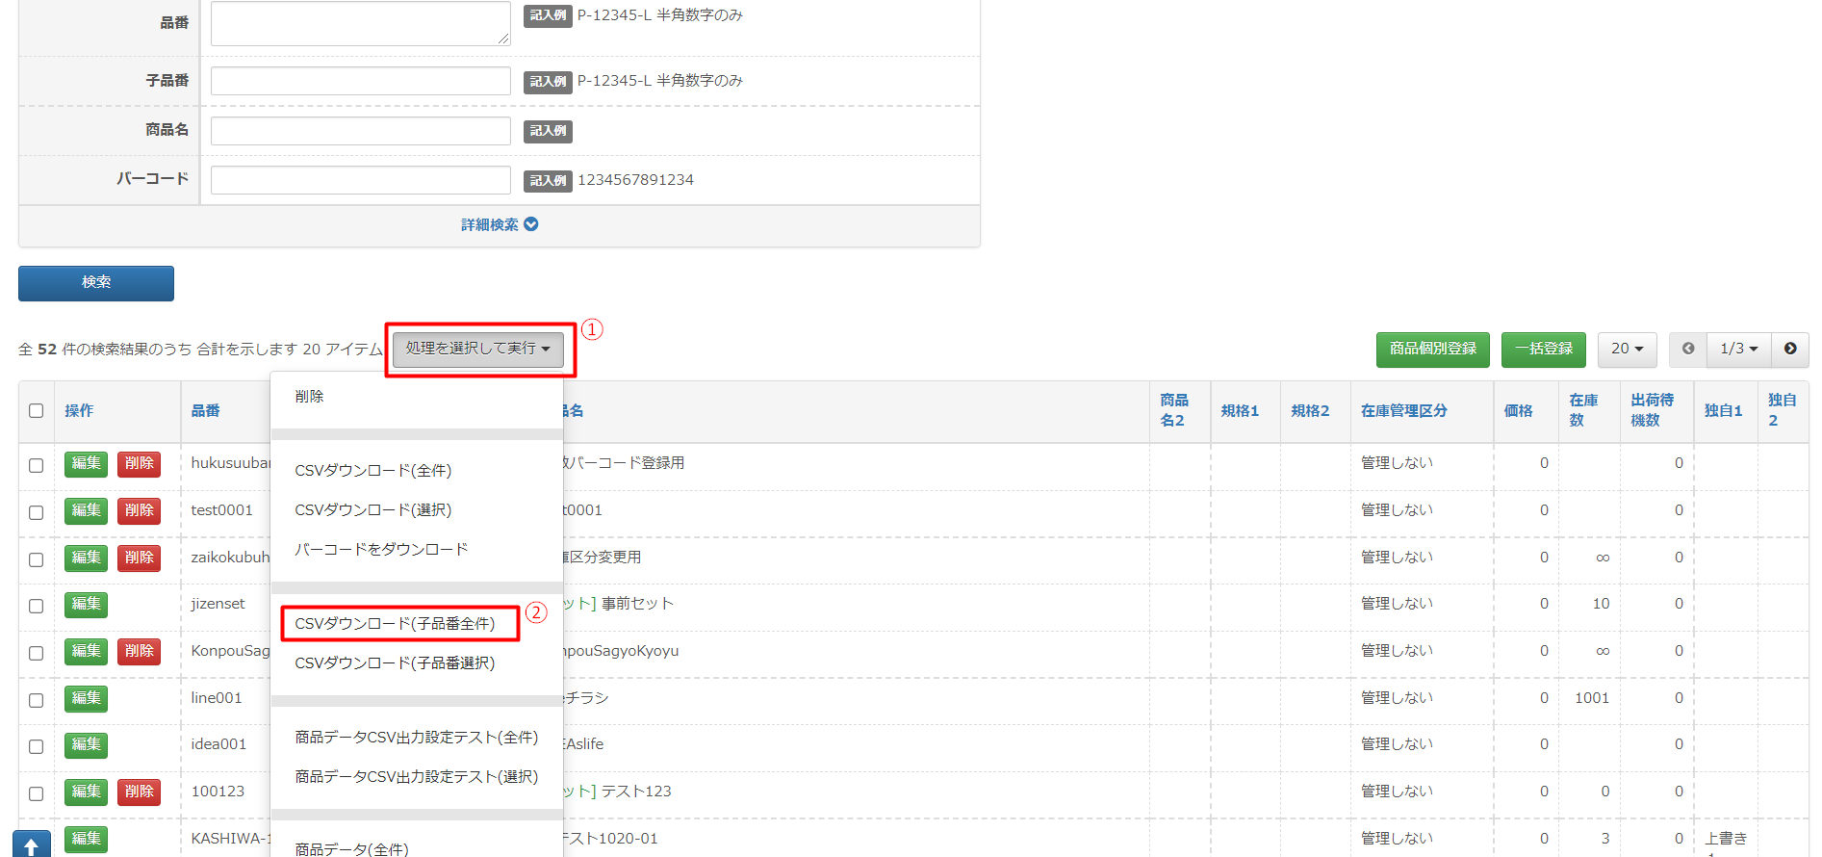Click the 商品個別登録 button

[1432, 349]
